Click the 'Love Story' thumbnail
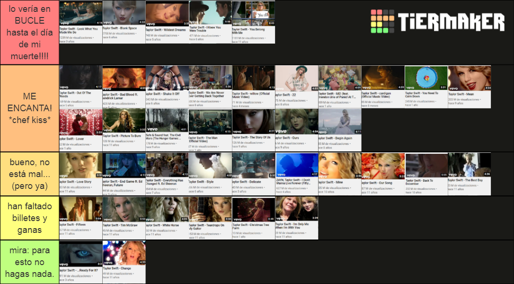The height and width of the screenshot is (284, 514). pos(81,174)
